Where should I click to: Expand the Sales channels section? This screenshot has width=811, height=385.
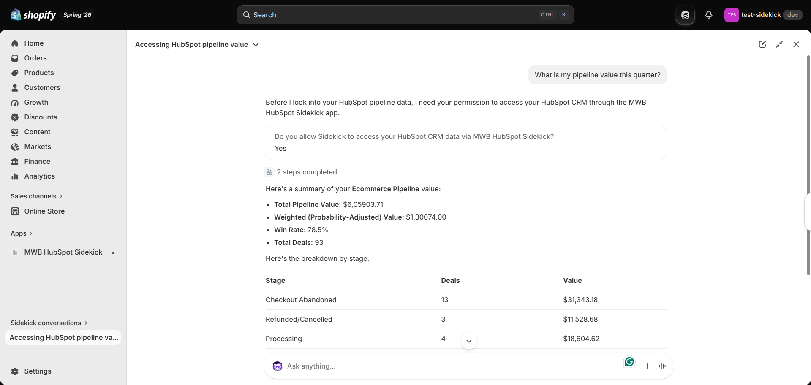[x=37, y=196]
